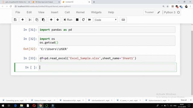Open the File menu
Image resolution: width=193 pixels, height=108 pixels.
[18, 12]
